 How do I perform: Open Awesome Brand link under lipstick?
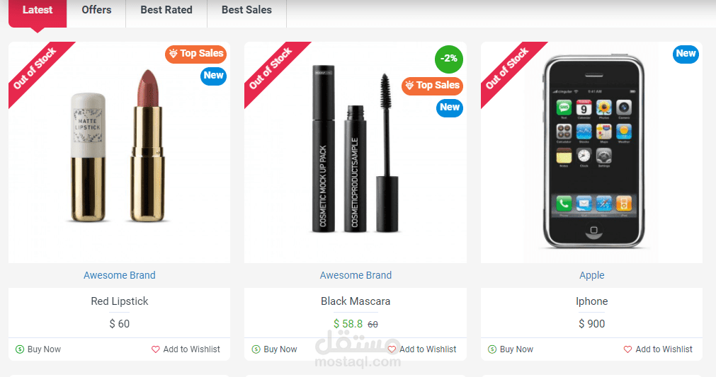pyautogui.click(x=120, y=275)
